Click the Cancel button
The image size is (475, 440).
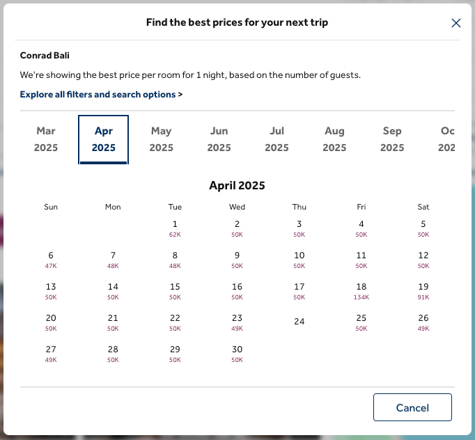click(412, 407)
